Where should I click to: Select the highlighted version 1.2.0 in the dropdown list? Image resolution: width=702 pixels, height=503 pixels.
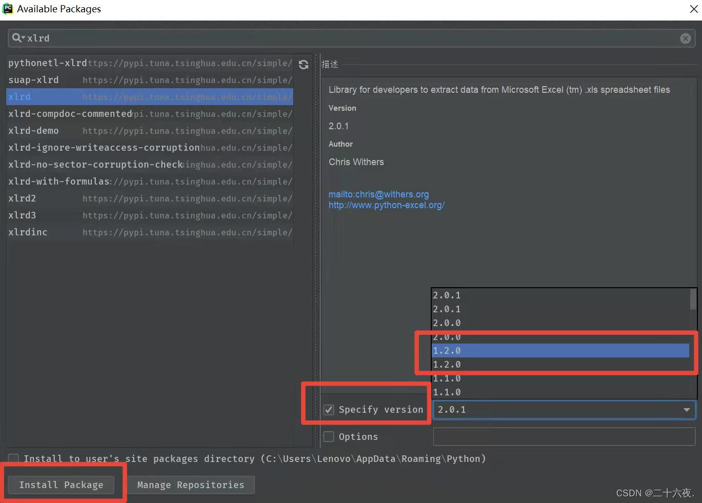[560, 351]
